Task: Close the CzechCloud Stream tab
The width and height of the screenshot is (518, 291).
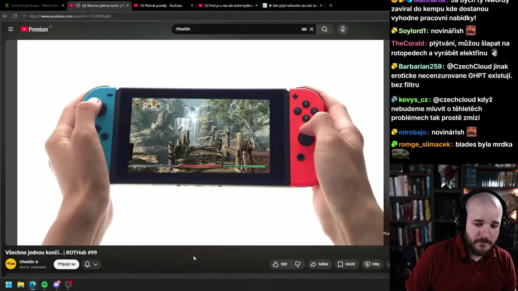Action: [x=63, y=6]
